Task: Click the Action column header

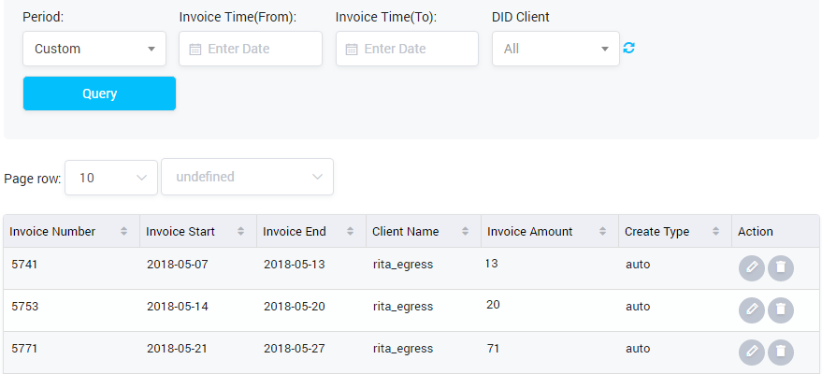Action: tap(756, 231)
